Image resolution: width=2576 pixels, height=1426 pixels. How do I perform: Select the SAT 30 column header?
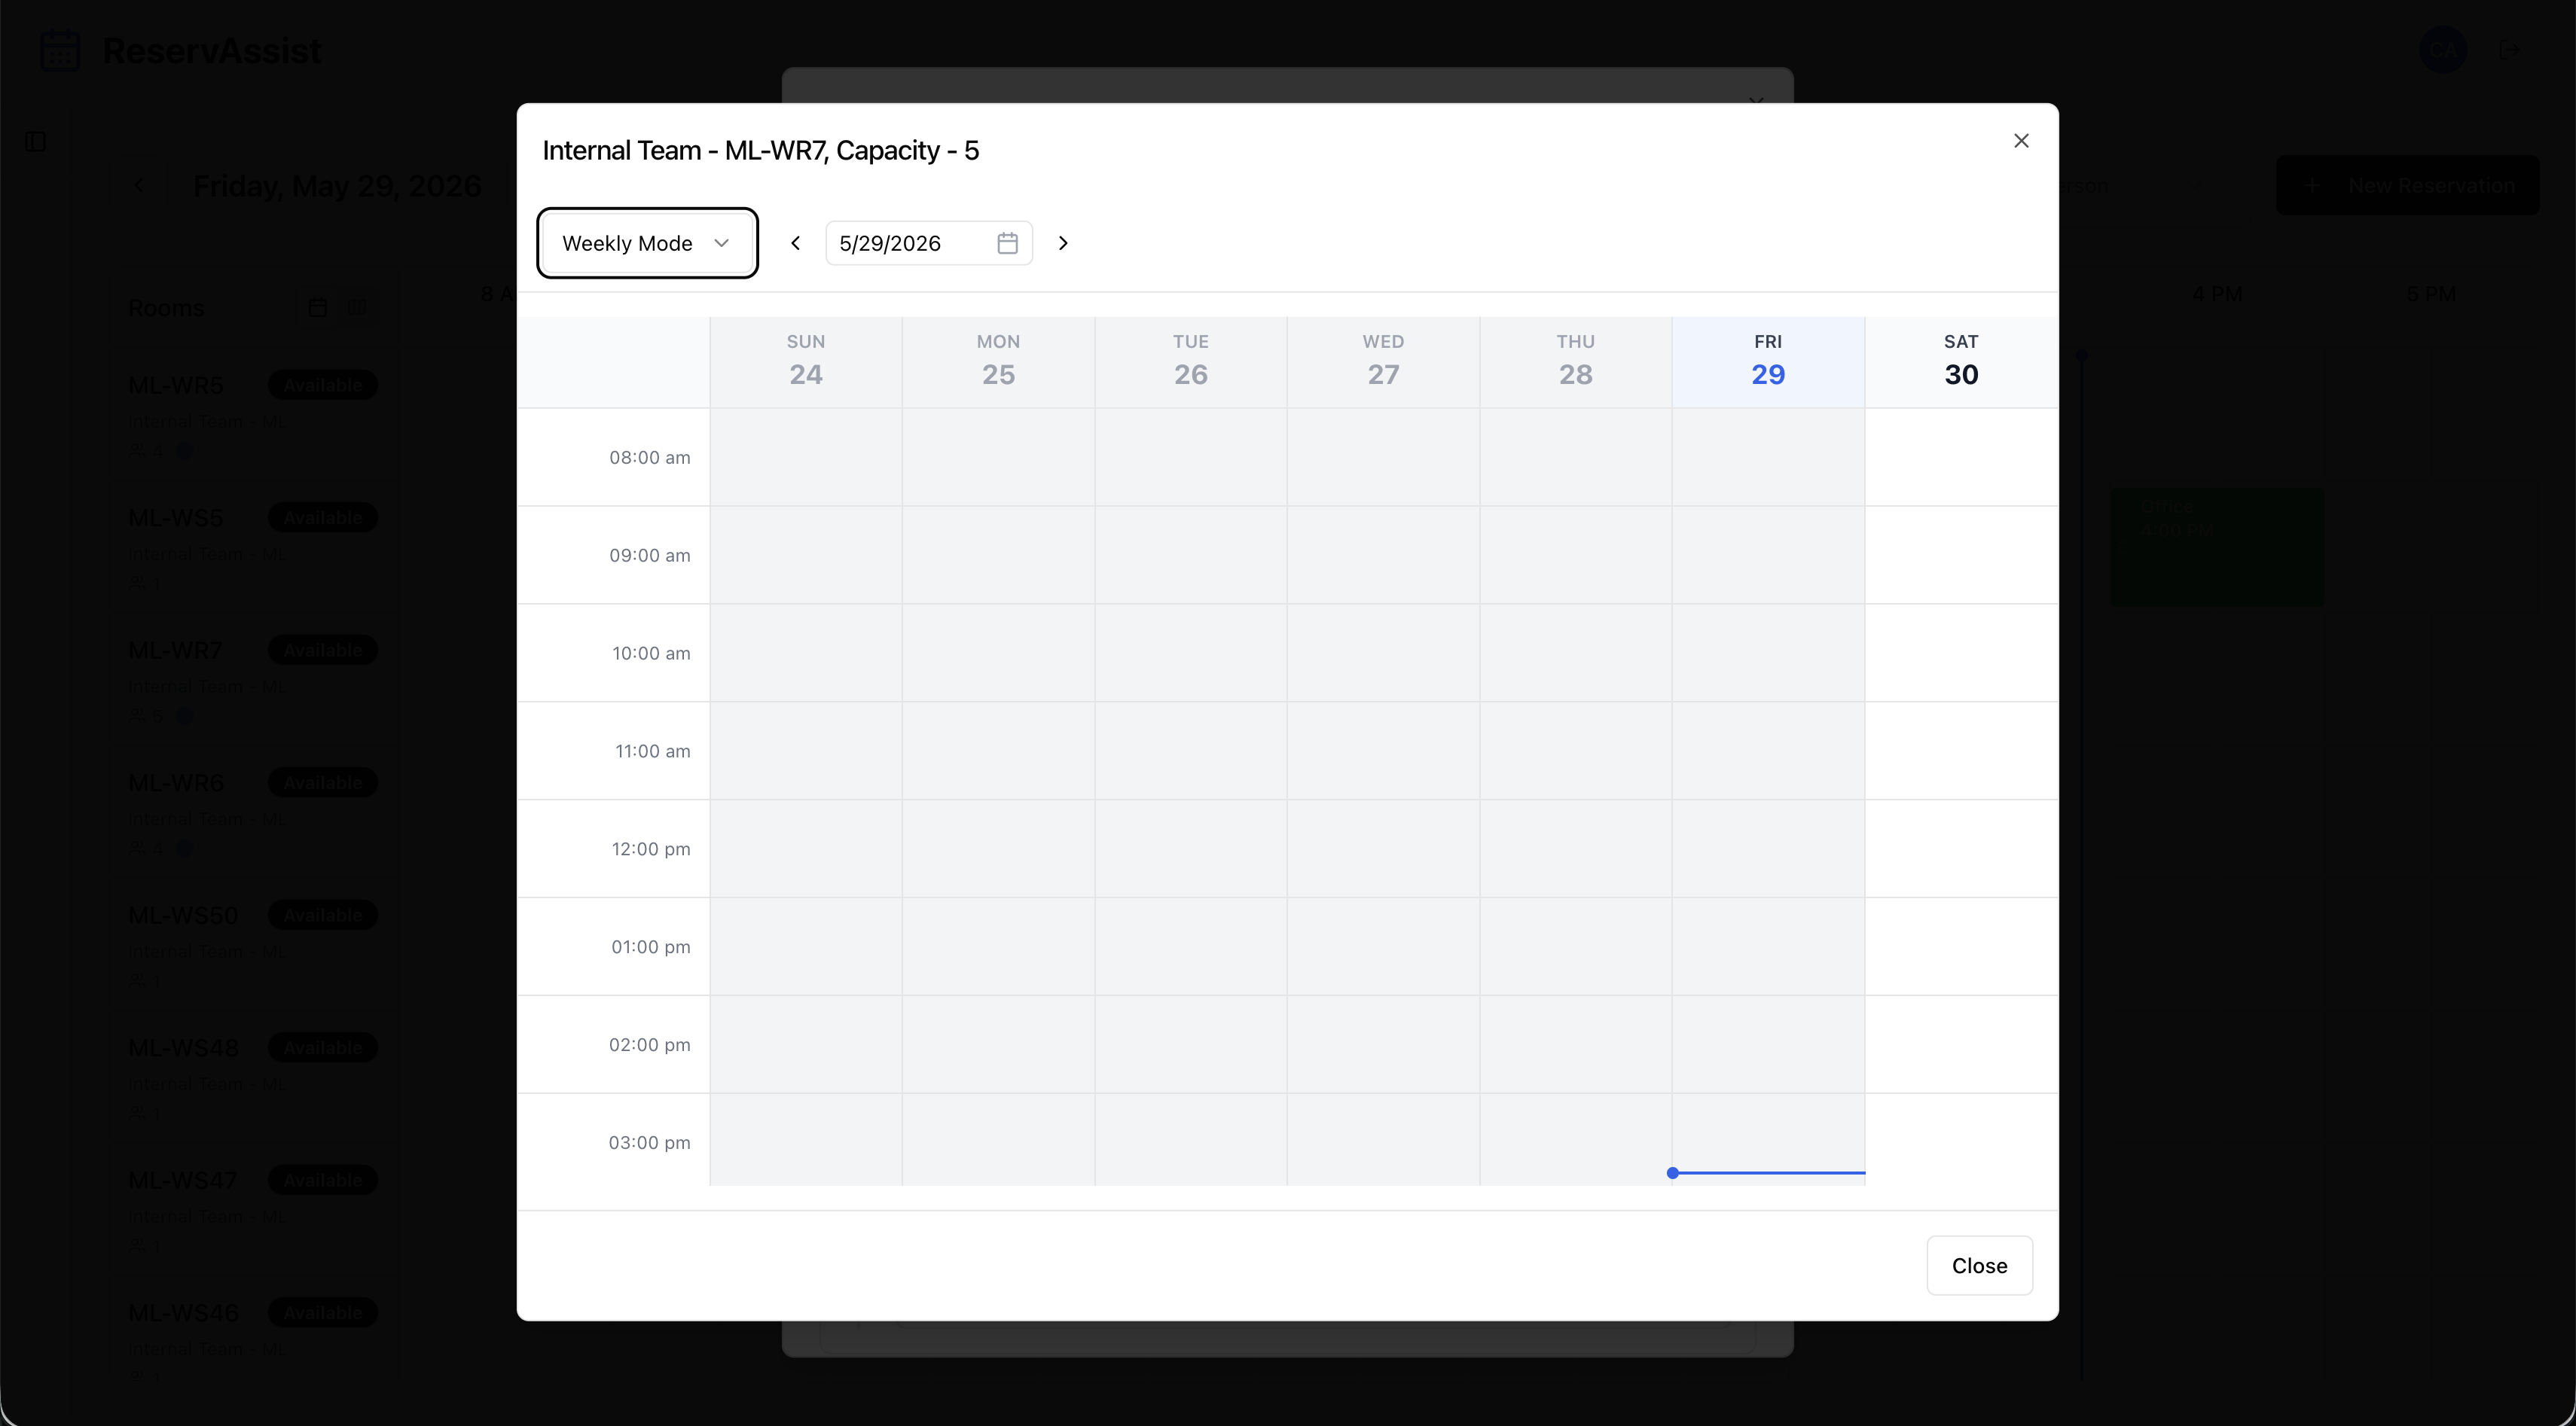(x=1961, y=361)
